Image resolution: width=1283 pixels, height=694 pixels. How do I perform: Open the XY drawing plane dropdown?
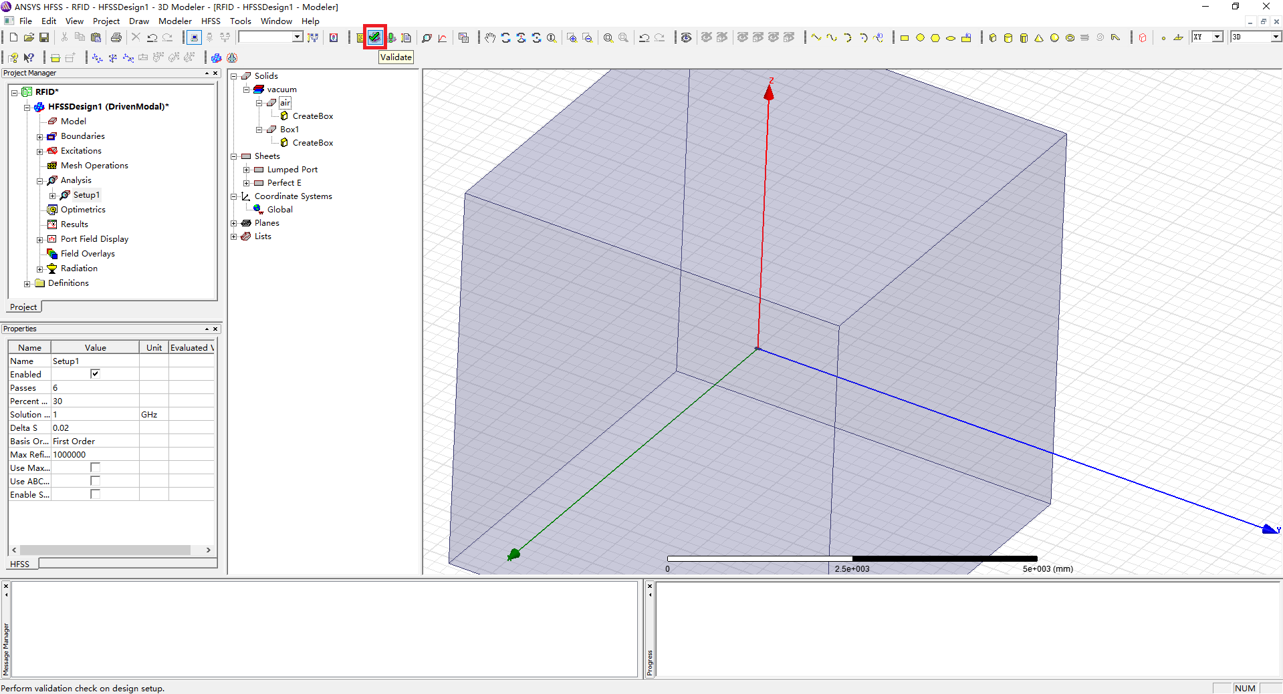tap(1217, 37)
